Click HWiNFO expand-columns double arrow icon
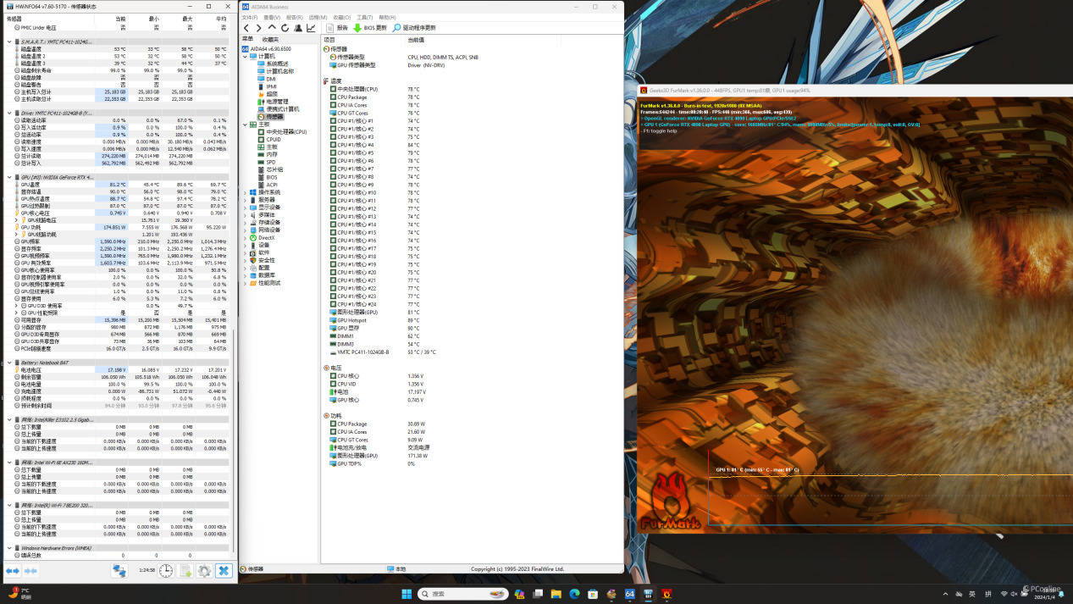Image resolution: width=1073 pixels, height=604 pixels. [13, 571]
